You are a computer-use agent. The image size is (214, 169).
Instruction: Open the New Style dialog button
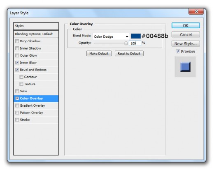[186, 44]
